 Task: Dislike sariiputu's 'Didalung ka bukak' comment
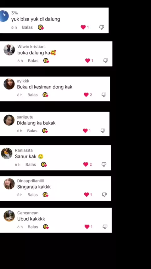pyautogui.click(x=103, y=131)
